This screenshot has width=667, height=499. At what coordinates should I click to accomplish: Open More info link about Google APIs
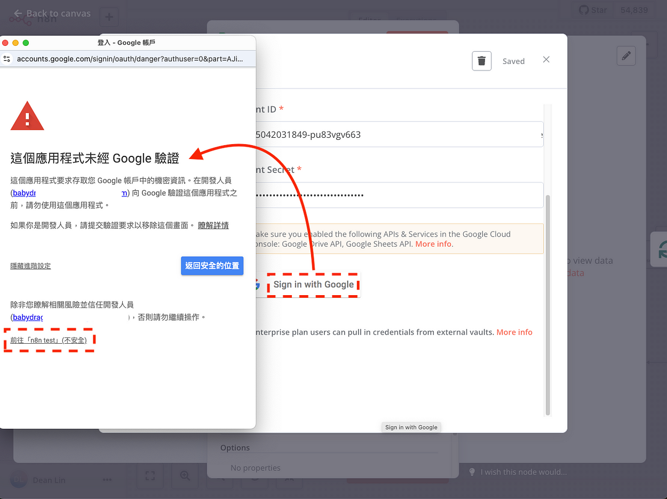coord(433,244)
